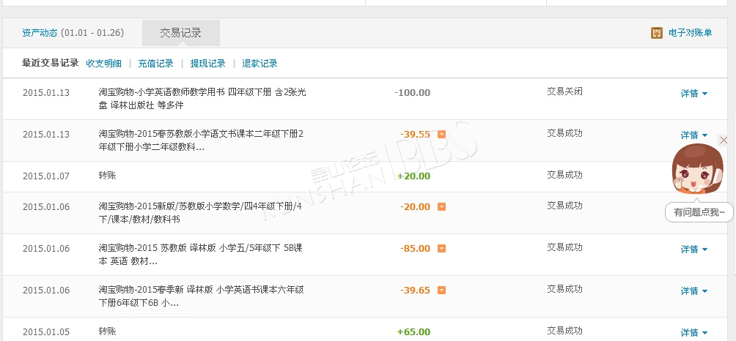This screenshot has width=736, height=341.
Task: Click the -39.55 amount value
Action: [x=415, y=135]
